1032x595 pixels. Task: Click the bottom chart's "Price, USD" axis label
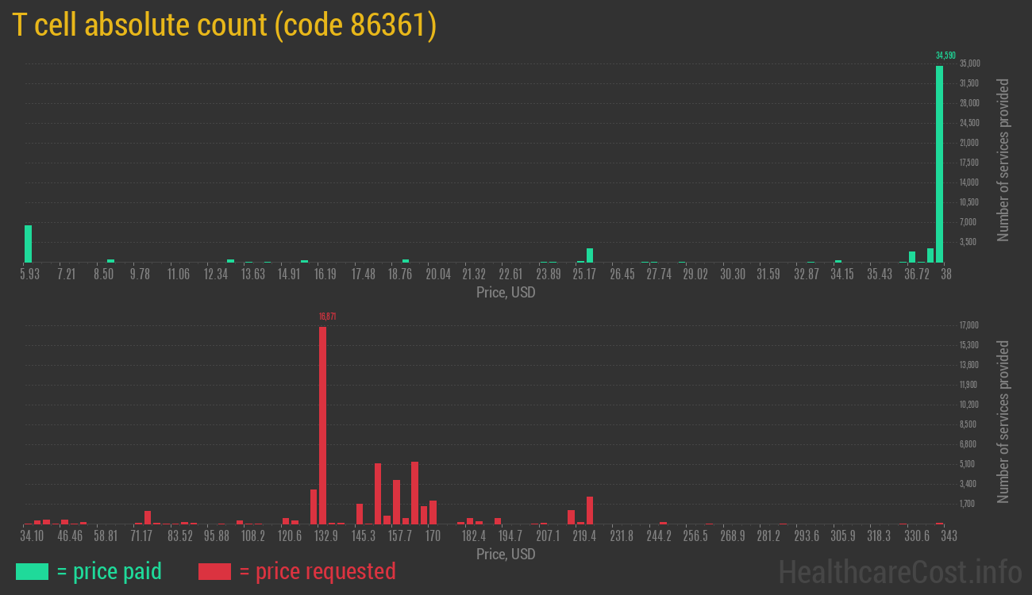506,555
